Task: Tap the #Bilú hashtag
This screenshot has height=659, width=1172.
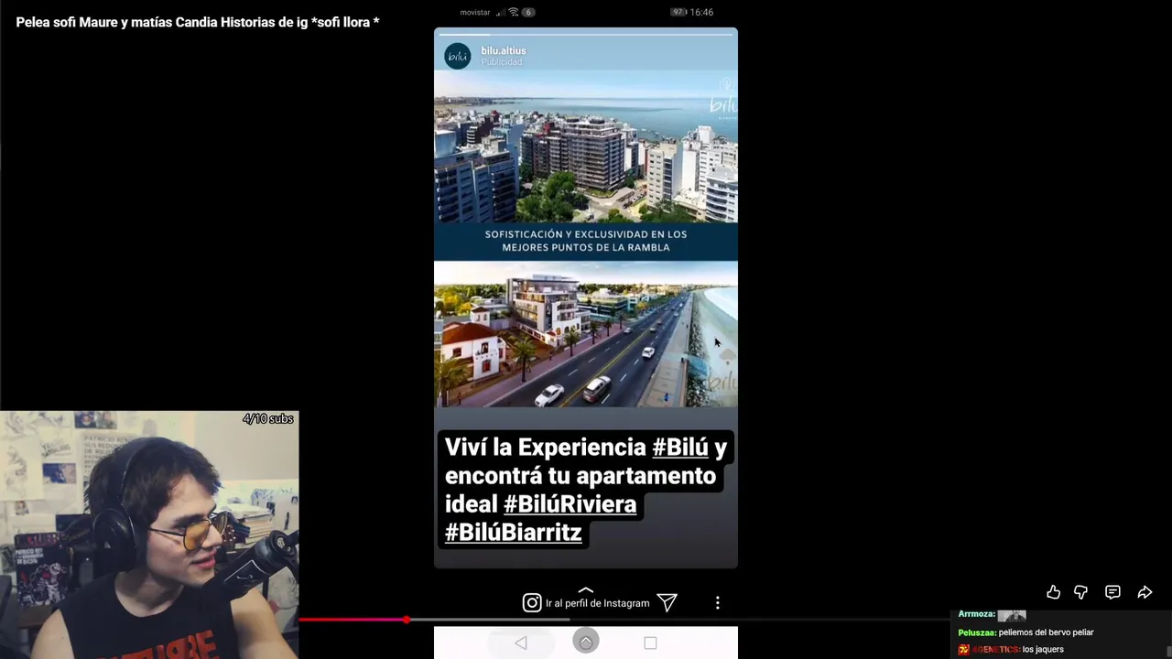Action: click(x=680, y=447)
